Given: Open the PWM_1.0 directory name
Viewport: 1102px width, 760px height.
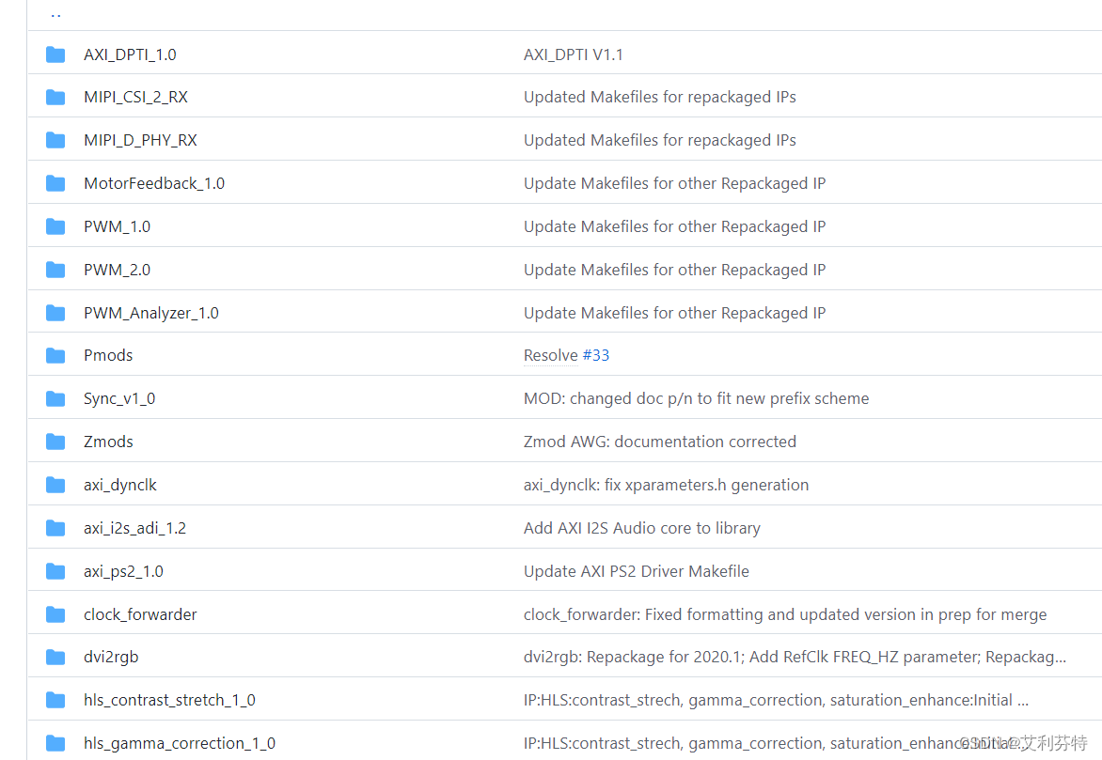Looking at the screenshot, I should click(117, 227).
